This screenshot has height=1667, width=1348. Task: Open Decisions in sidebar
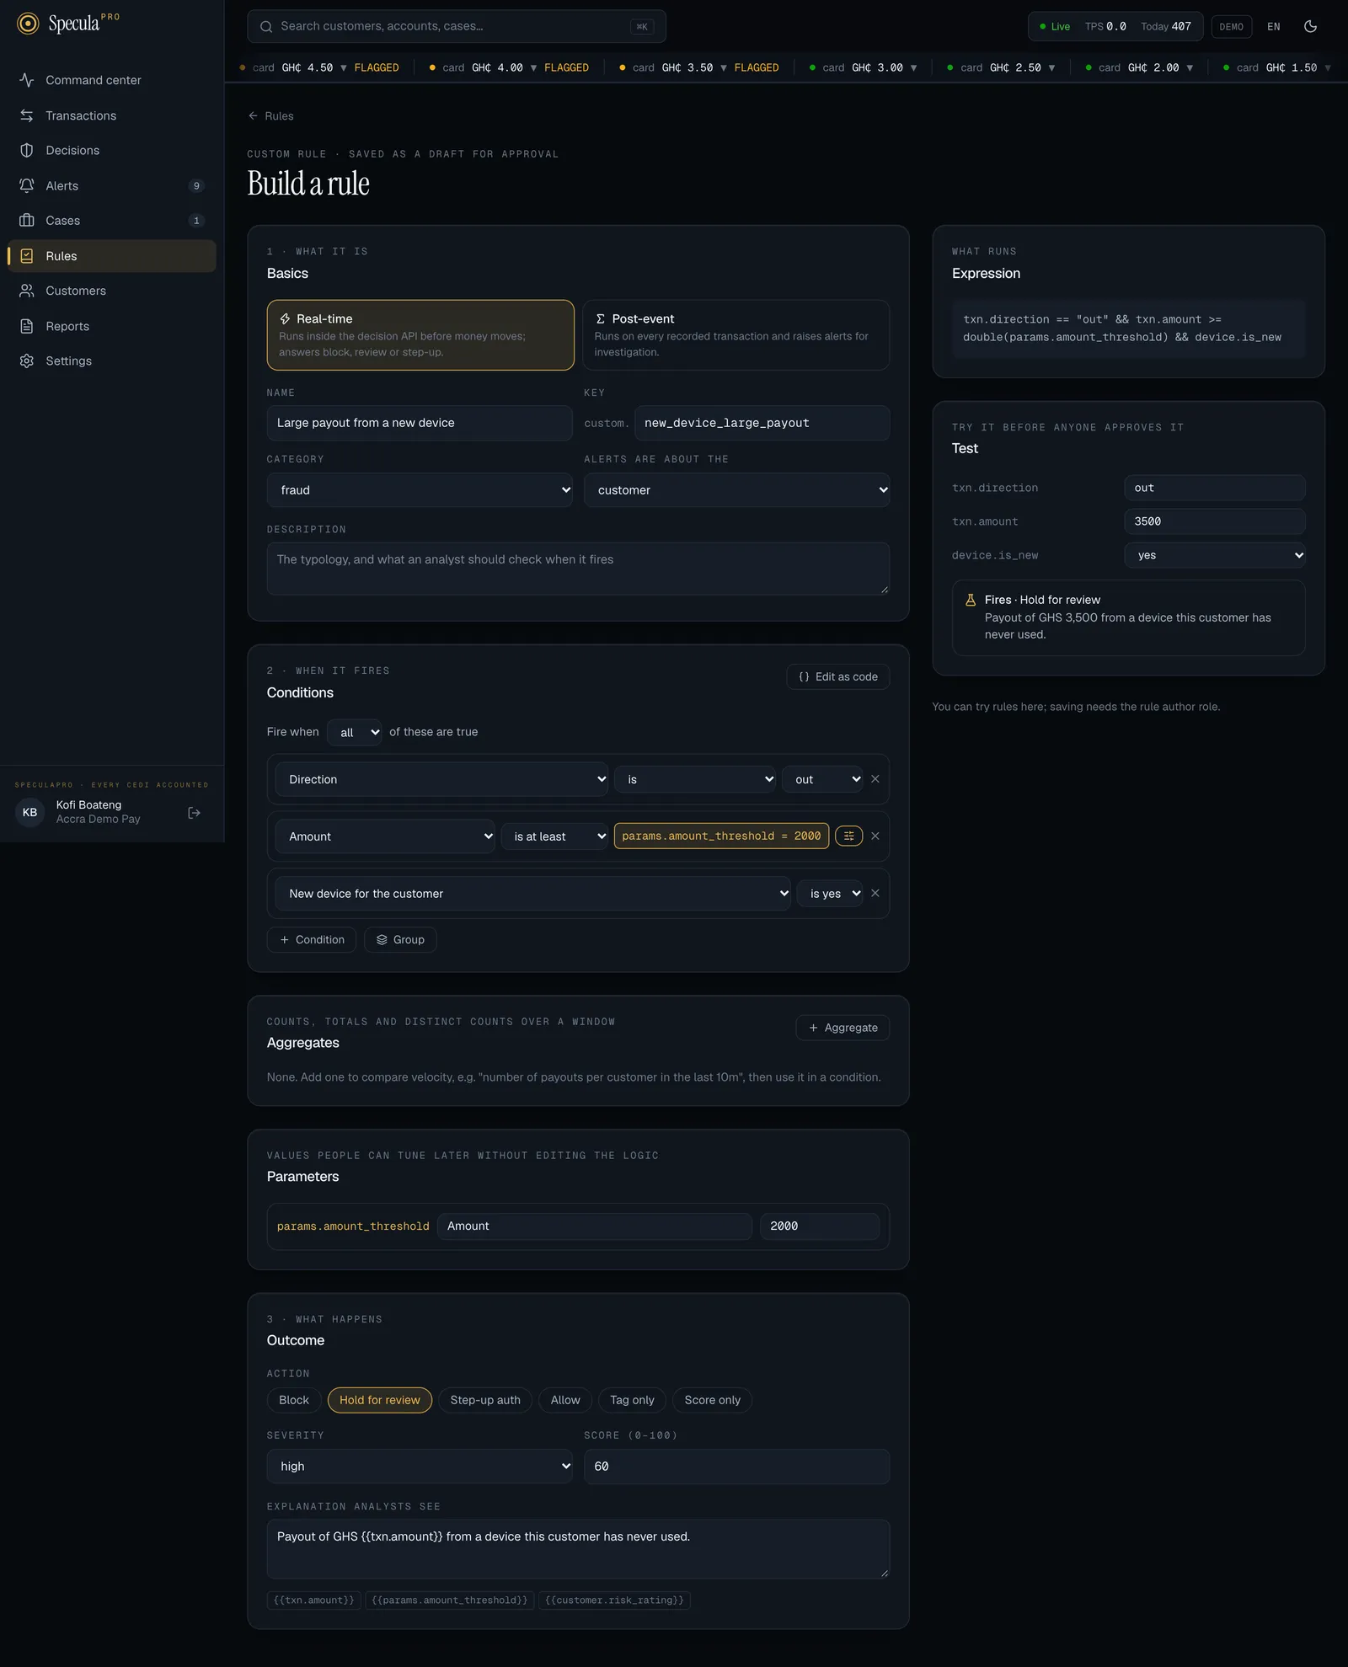coord(111,150)
